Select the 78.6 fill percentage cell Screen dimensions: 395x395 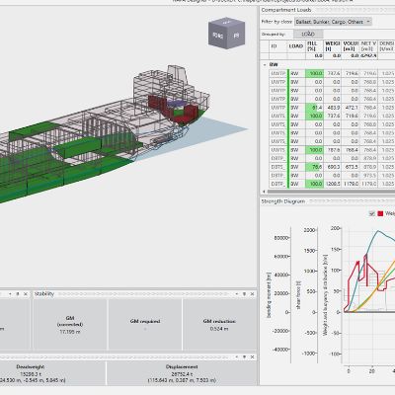[315, 167]
